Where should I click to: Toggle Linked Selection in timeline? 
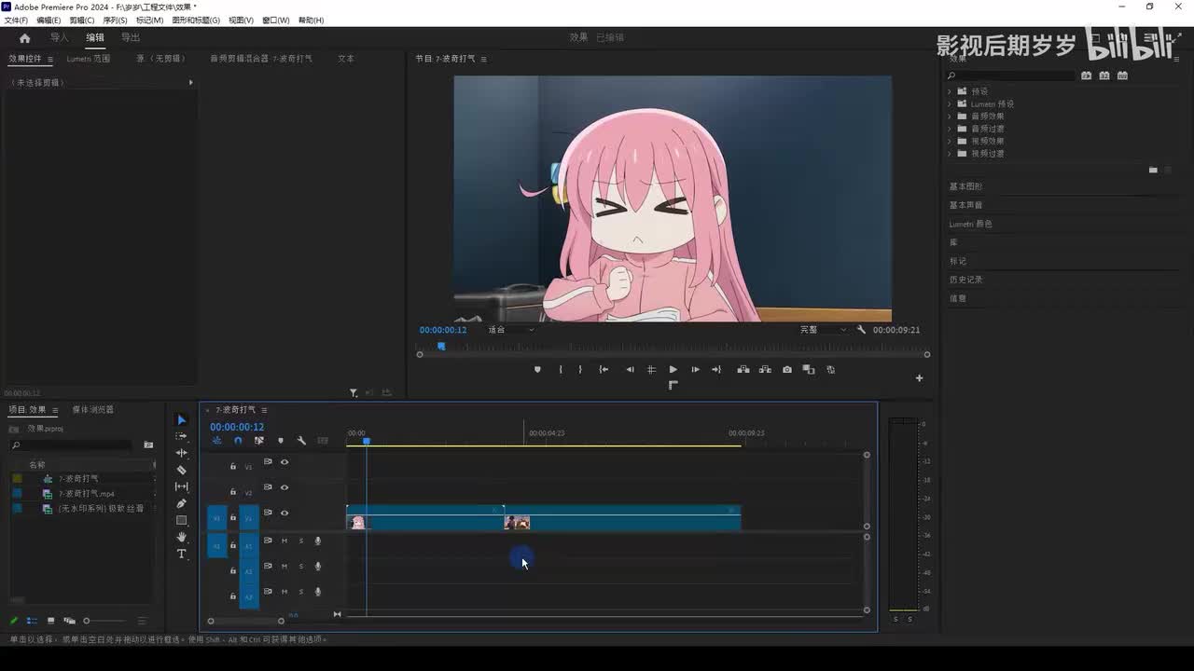tap(259, 441)
